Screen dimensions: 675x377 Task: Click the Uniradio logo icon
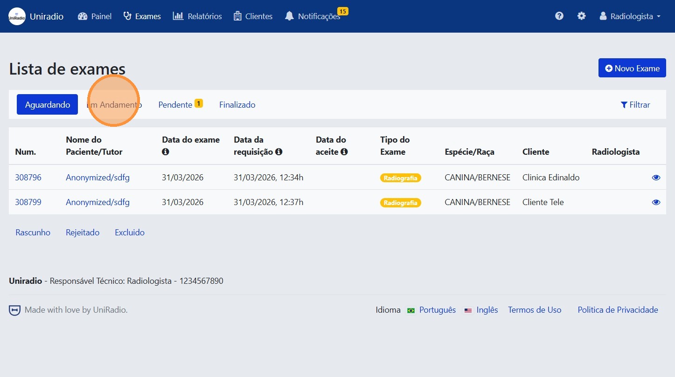tap(17, 16)
